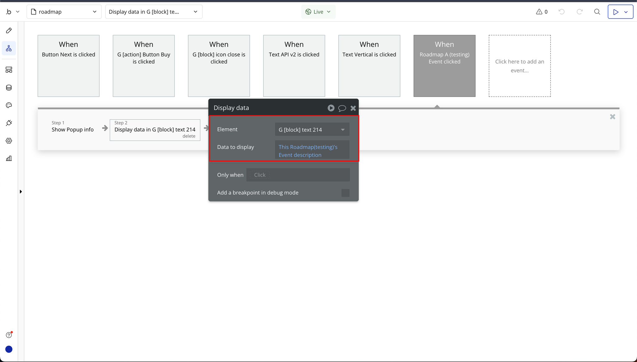Viewport: 637px width, 362px height.
Task: Open the Settings gear icon
Action: click(x=9, y=141)
